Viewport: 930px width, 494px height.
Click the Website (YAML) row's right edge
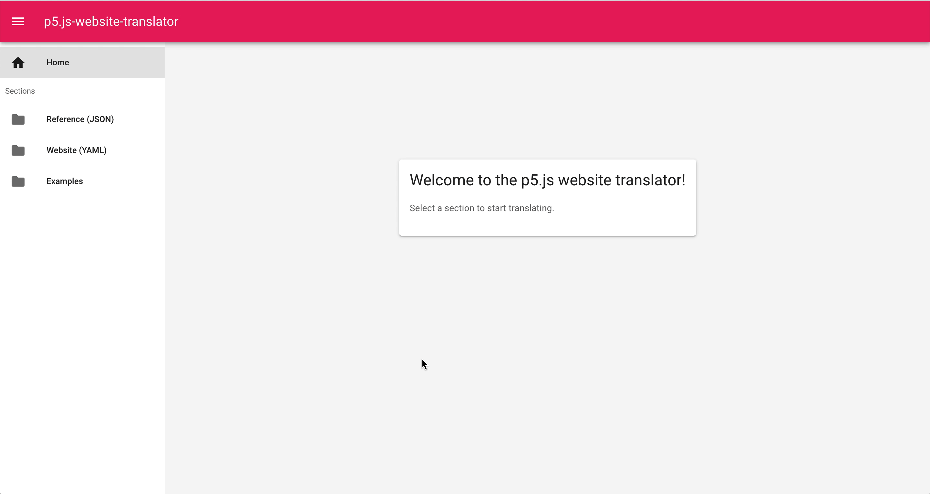(x=152, y=150)
